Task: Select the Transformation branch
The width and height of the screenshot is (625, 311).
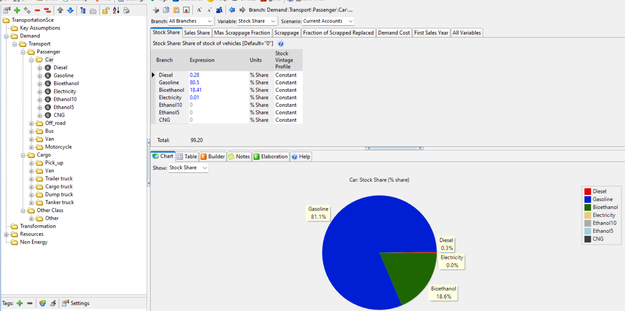Action: pyautogui.click(x=38, y=226)
